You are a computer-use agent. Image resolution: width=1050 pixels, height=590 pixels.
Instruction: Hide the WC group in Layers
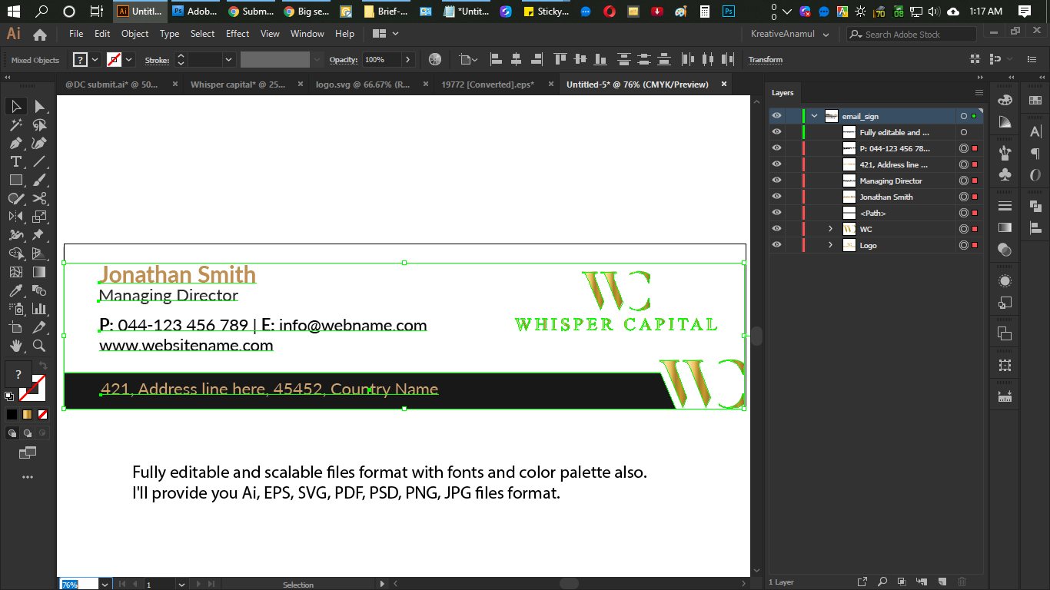coord(777,229)
